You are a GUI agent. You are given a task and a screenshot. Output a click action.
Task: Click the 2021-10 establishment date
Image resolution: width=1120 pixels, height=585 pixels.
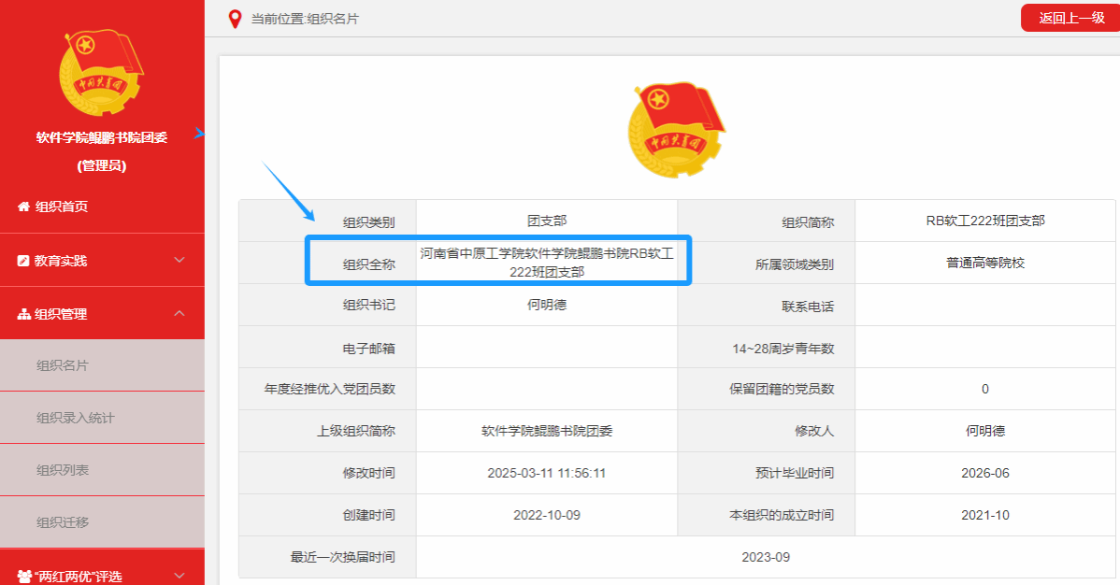(985, 515)
